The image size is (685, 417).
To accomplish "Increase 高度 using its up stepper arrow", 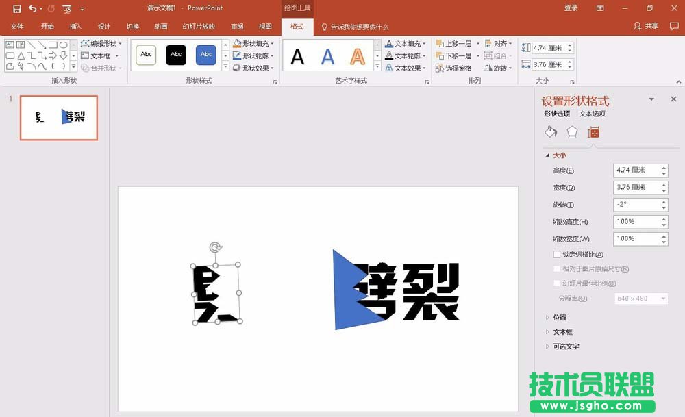I will (663, 166).
